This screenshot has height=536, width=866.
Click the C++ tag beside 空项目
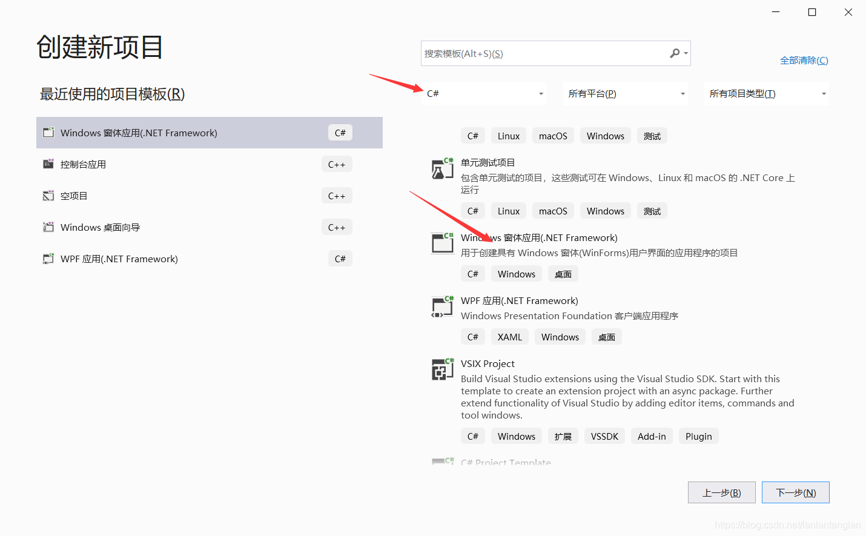(337, 196)
